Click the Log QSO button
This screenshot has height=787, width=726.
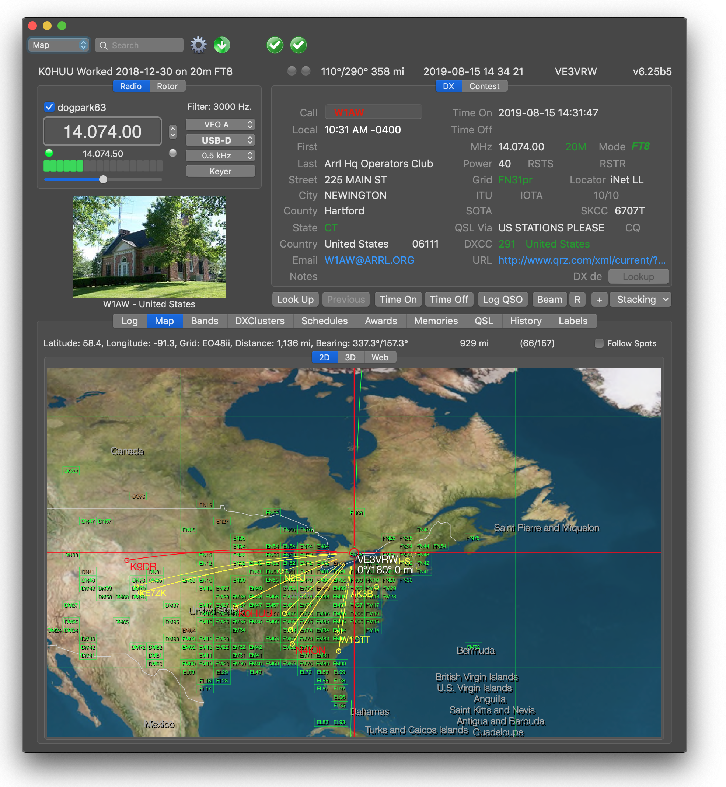tap(503, 298)
